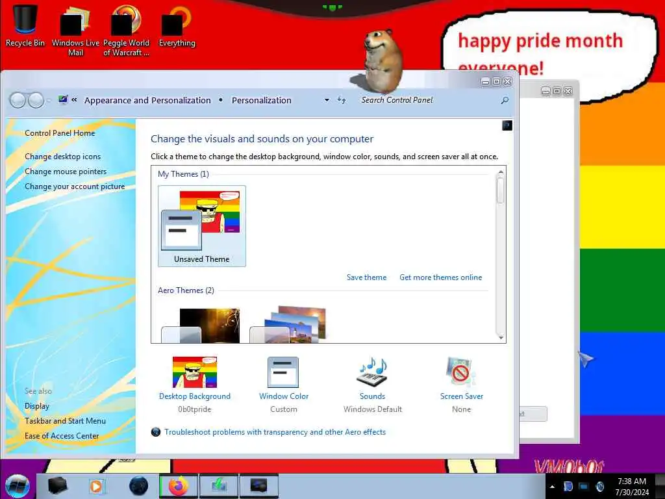Show hidden system tray icons

pos(552,487)
